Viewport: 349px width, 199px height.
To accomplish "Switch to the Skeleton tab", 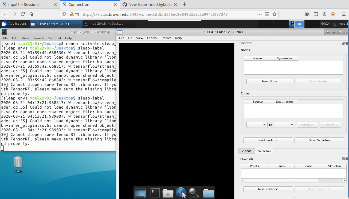I will tap(264, 151).
